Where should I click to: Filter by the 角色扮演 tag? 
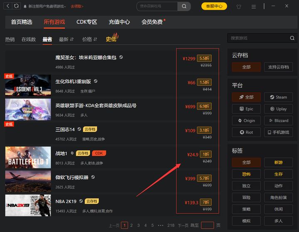tap(278, 197)
